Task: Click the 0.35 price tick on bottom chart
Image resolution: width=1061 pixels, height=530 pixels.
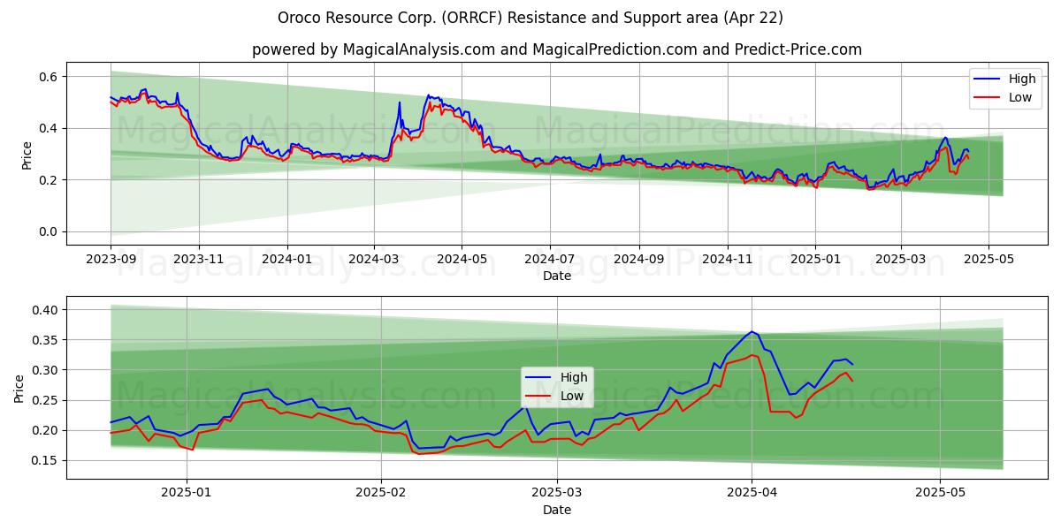Action: pos(45,340)
